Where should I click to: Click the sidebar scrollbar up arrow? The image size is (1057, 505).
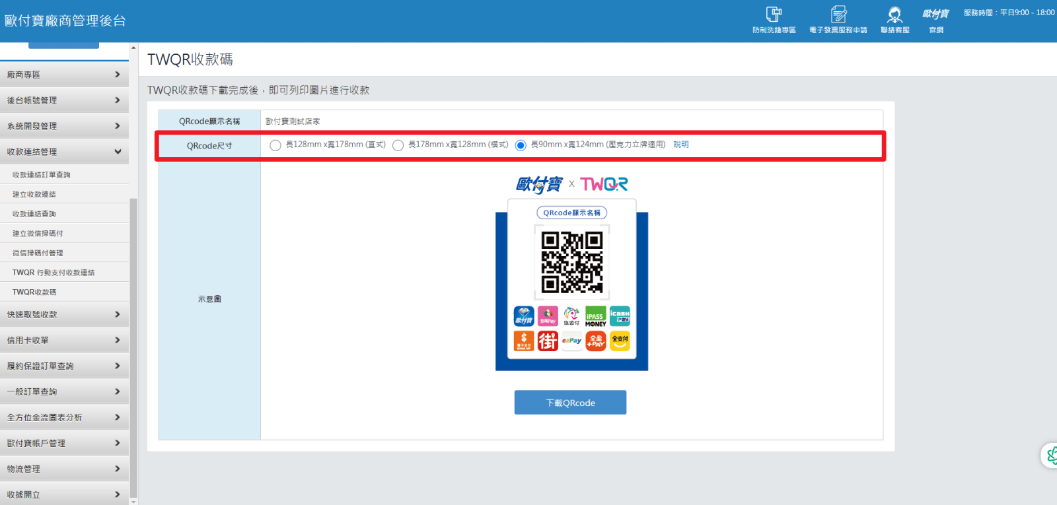[133, 48]
